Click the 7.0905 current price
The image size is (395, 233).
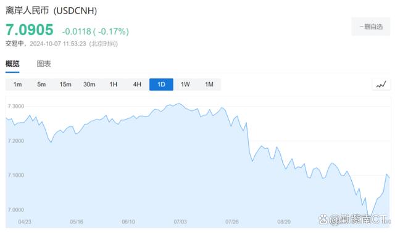30,30
